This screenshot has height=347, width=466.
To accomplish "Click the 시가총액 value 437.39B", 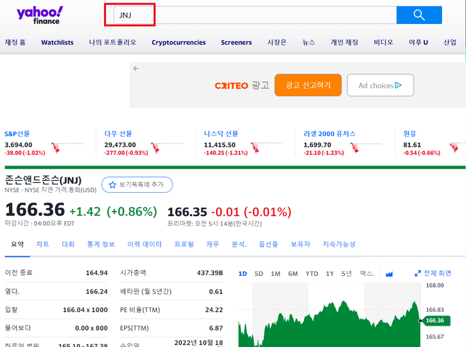I will [x=210, y=273].
